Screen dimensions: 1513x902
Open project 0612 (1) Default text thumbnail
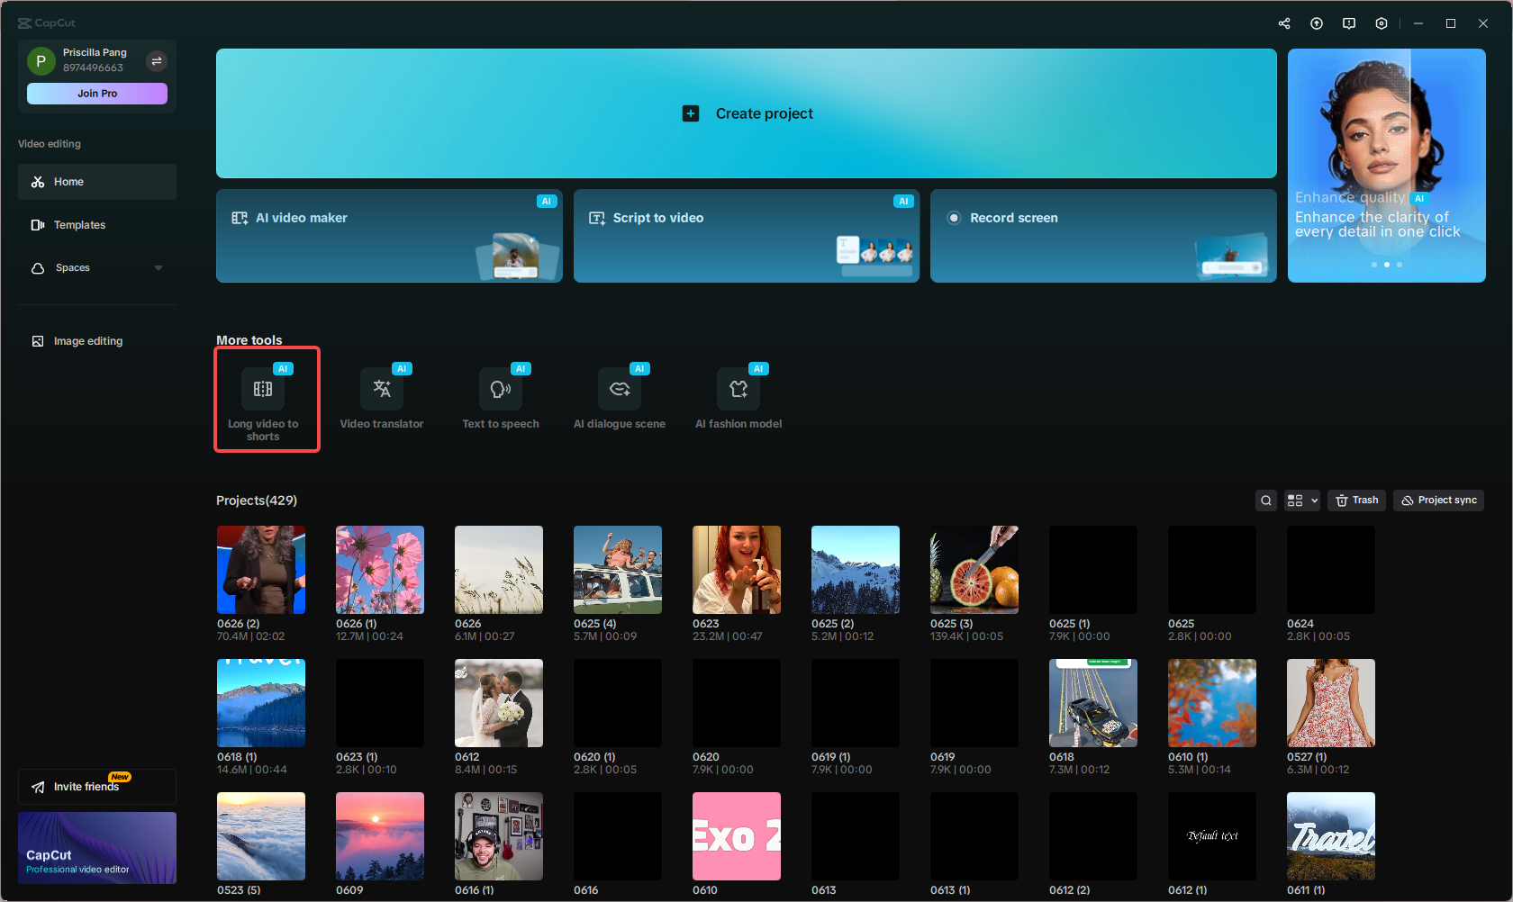pos(1212,836)
